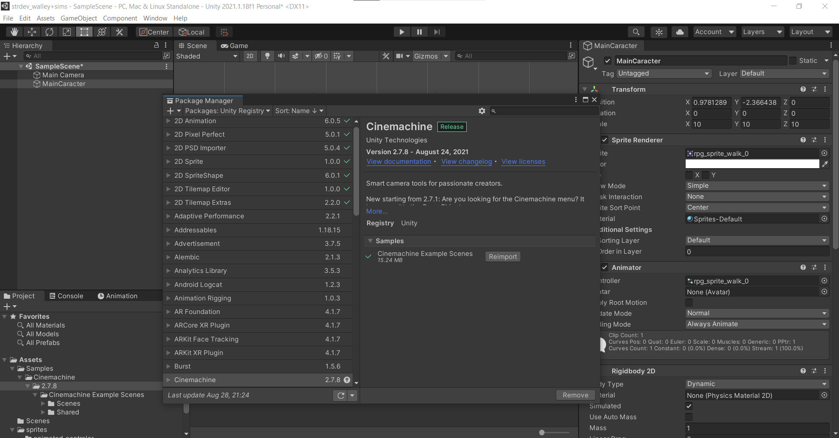Expand the Burst package entry
This screenshot has width=839, height=438.
(x=168, y=366)
